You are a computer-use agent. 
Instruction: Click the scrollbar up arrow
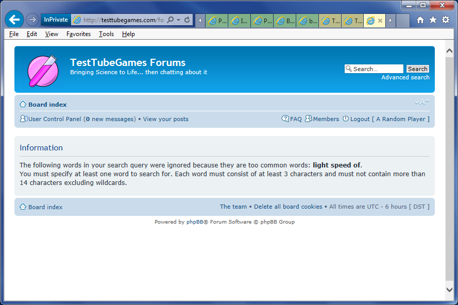tap(450, 51)
